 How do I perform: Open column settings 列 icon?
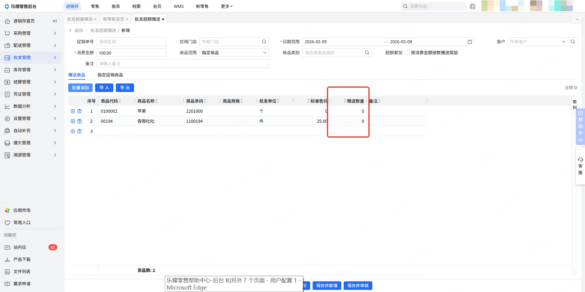(x=575, y=104)
